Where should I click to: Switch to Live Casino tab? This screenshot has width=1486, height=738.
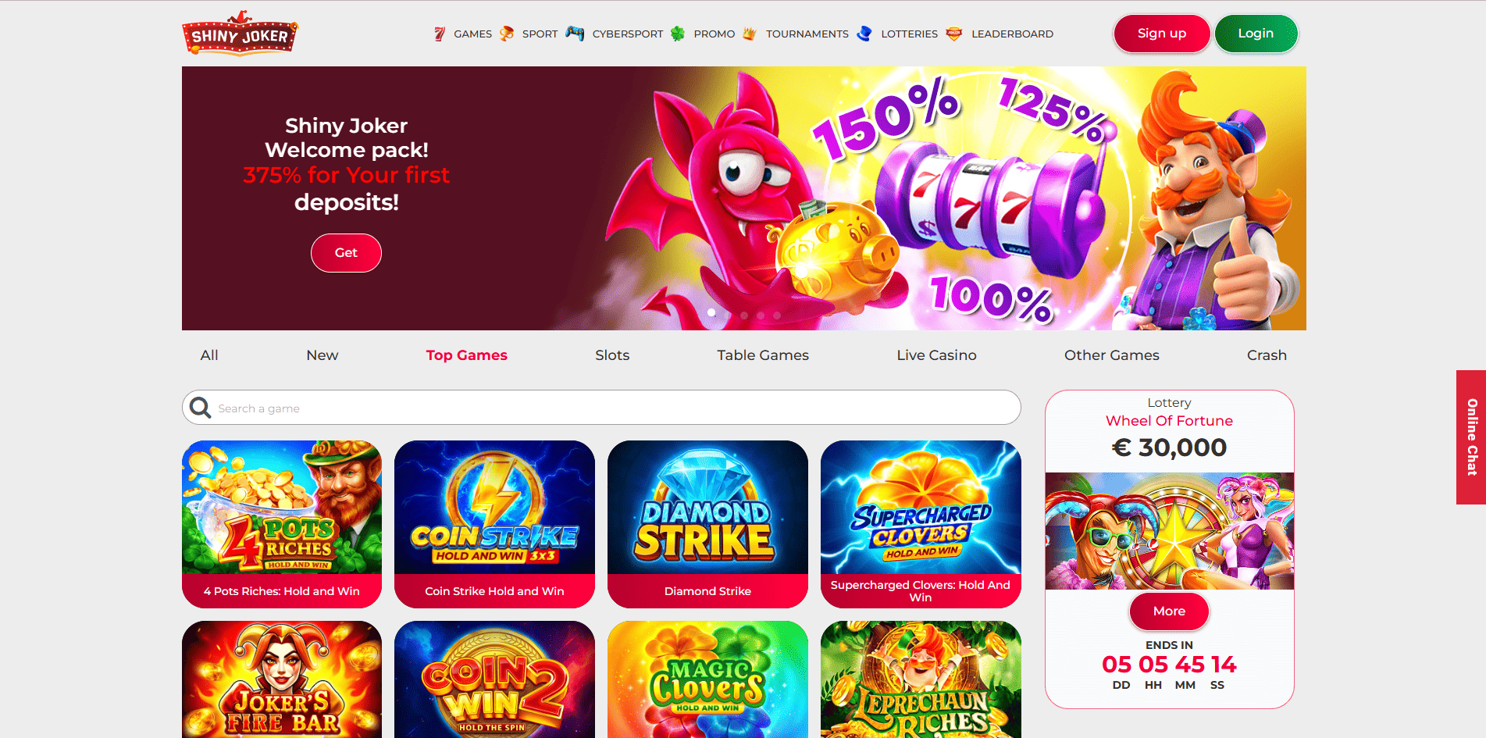(x=936, y=355)
